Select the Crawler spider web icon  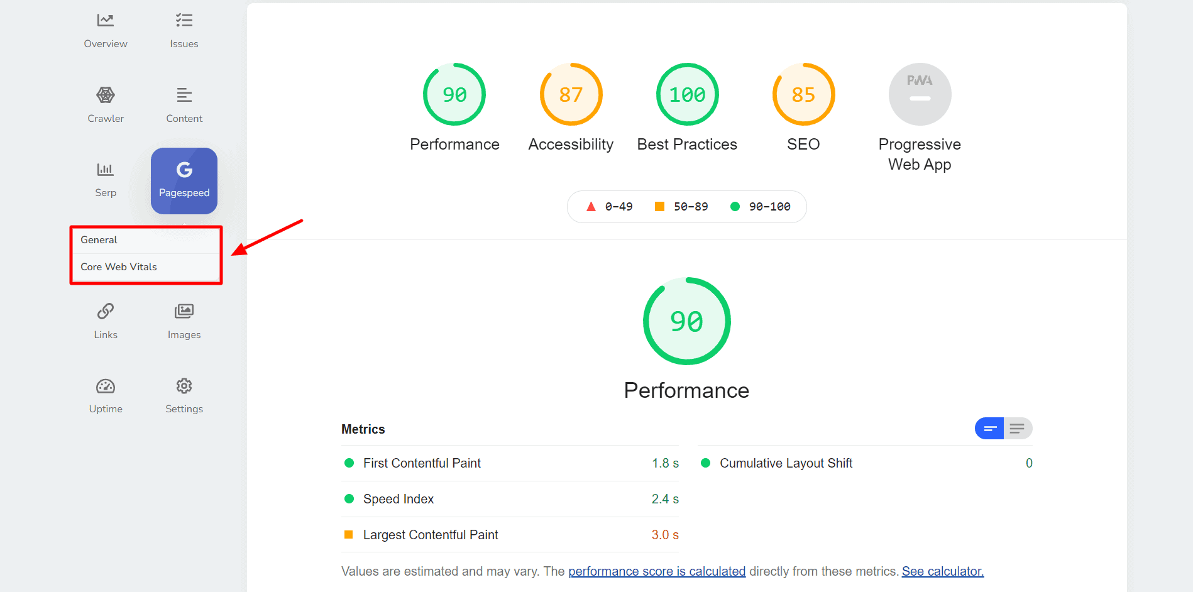pyautogui.click(x=106, y=96)
